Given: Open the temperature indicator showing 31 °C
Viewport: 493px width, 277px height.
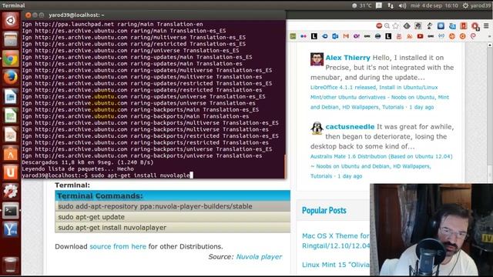Looking at the screenshot, I should click(x=361, y=5).
